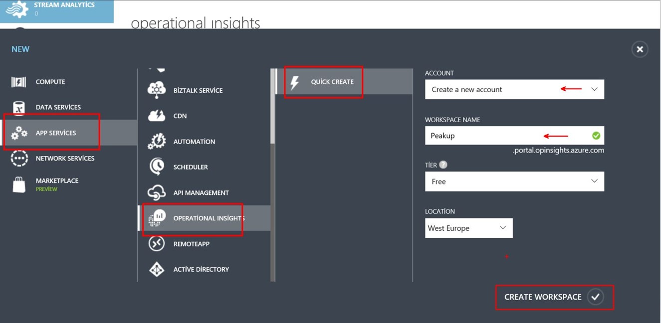This screenshot has height=323, width=661.
Task: Open the Location dropdown showing West Europe
Action: click(x=468, y=228)
